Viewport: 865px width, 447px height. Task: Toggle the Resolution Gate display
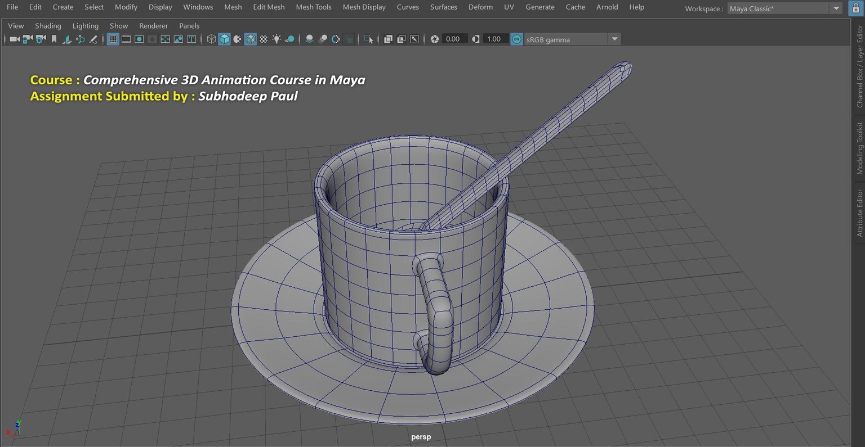(x=139, y=39)
